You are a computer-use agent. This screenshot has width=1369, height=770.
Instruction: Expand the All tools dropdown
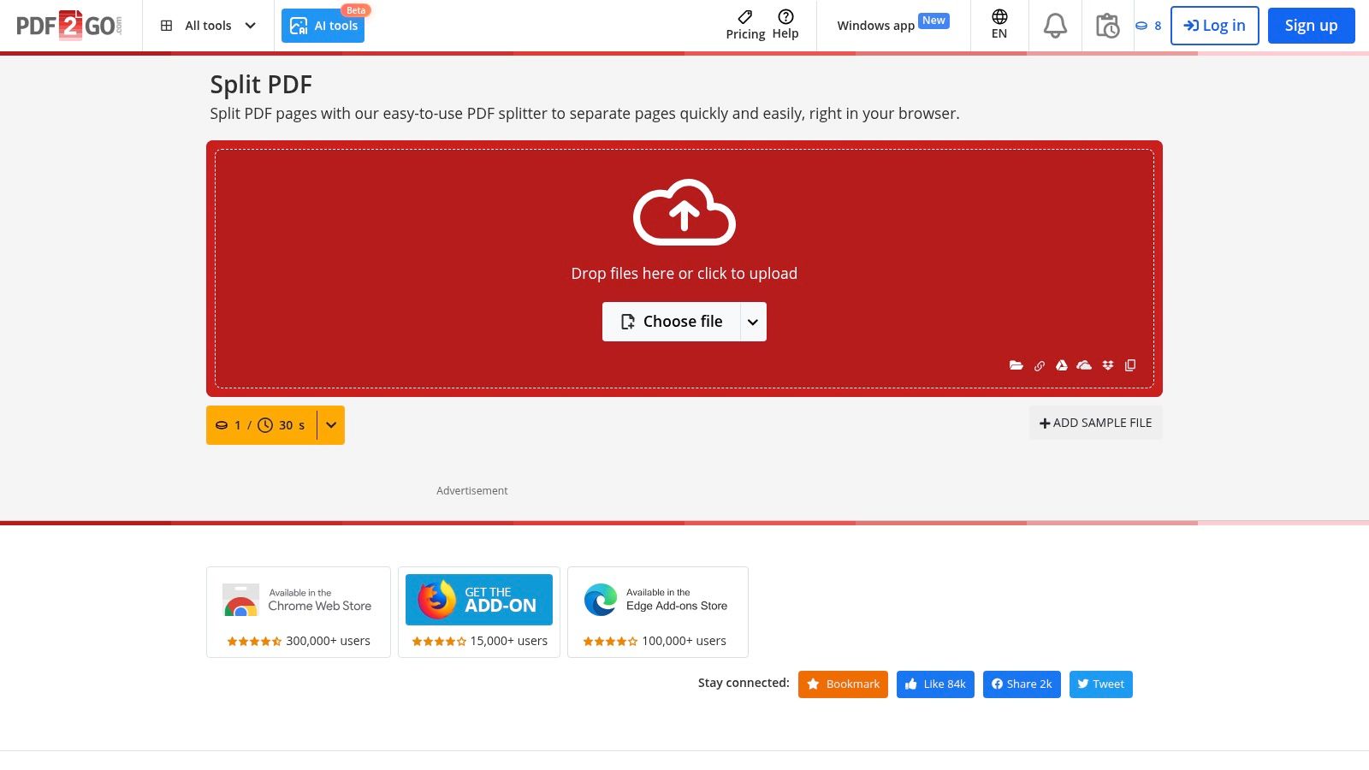tap(209, 26)
